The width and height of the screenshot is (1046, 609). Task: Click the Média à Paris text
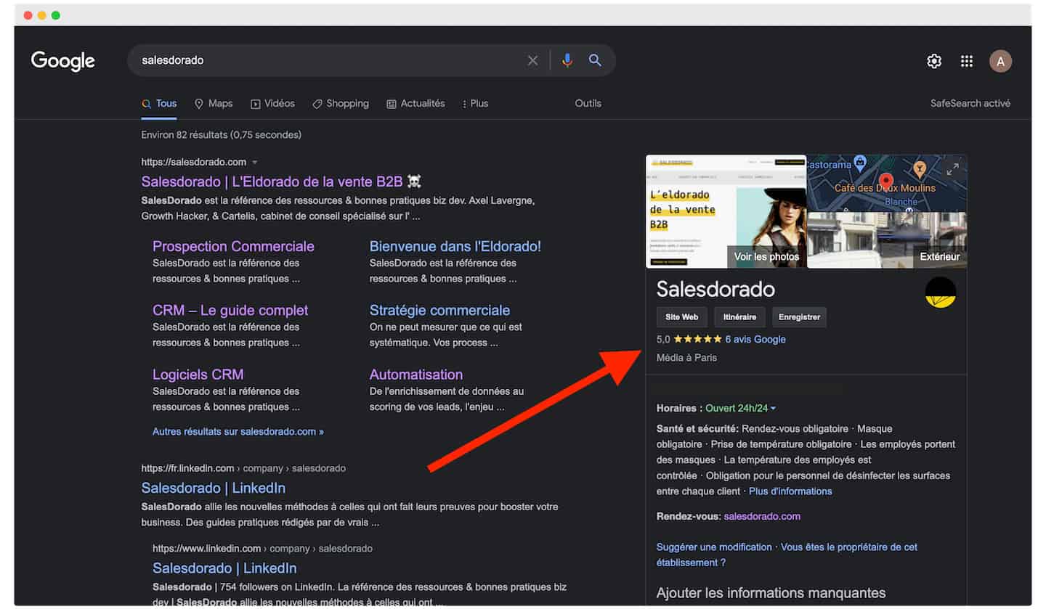686,358
